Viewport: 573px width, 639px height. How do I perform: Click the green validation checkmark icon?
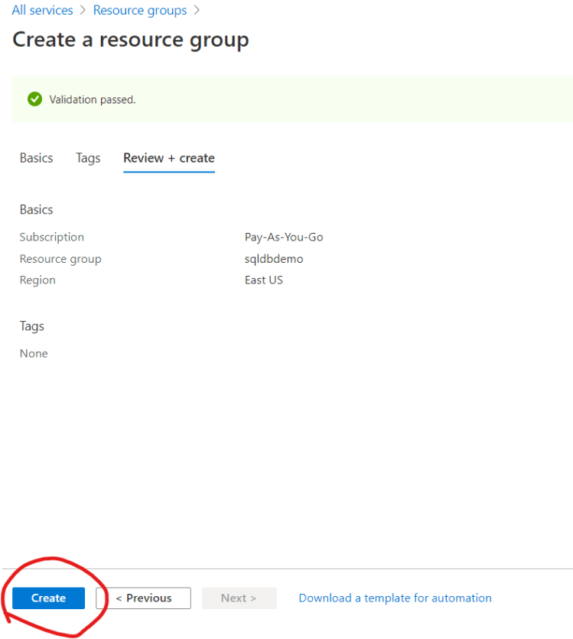[34, 99]
